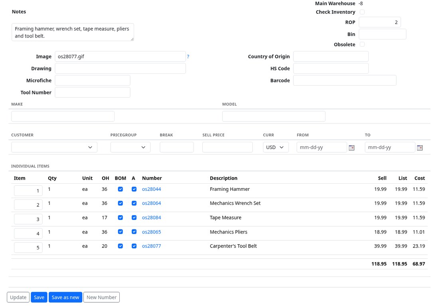Screen dimensions: 439x308
Task: Click the Model input field
Action: pos(274,116)
